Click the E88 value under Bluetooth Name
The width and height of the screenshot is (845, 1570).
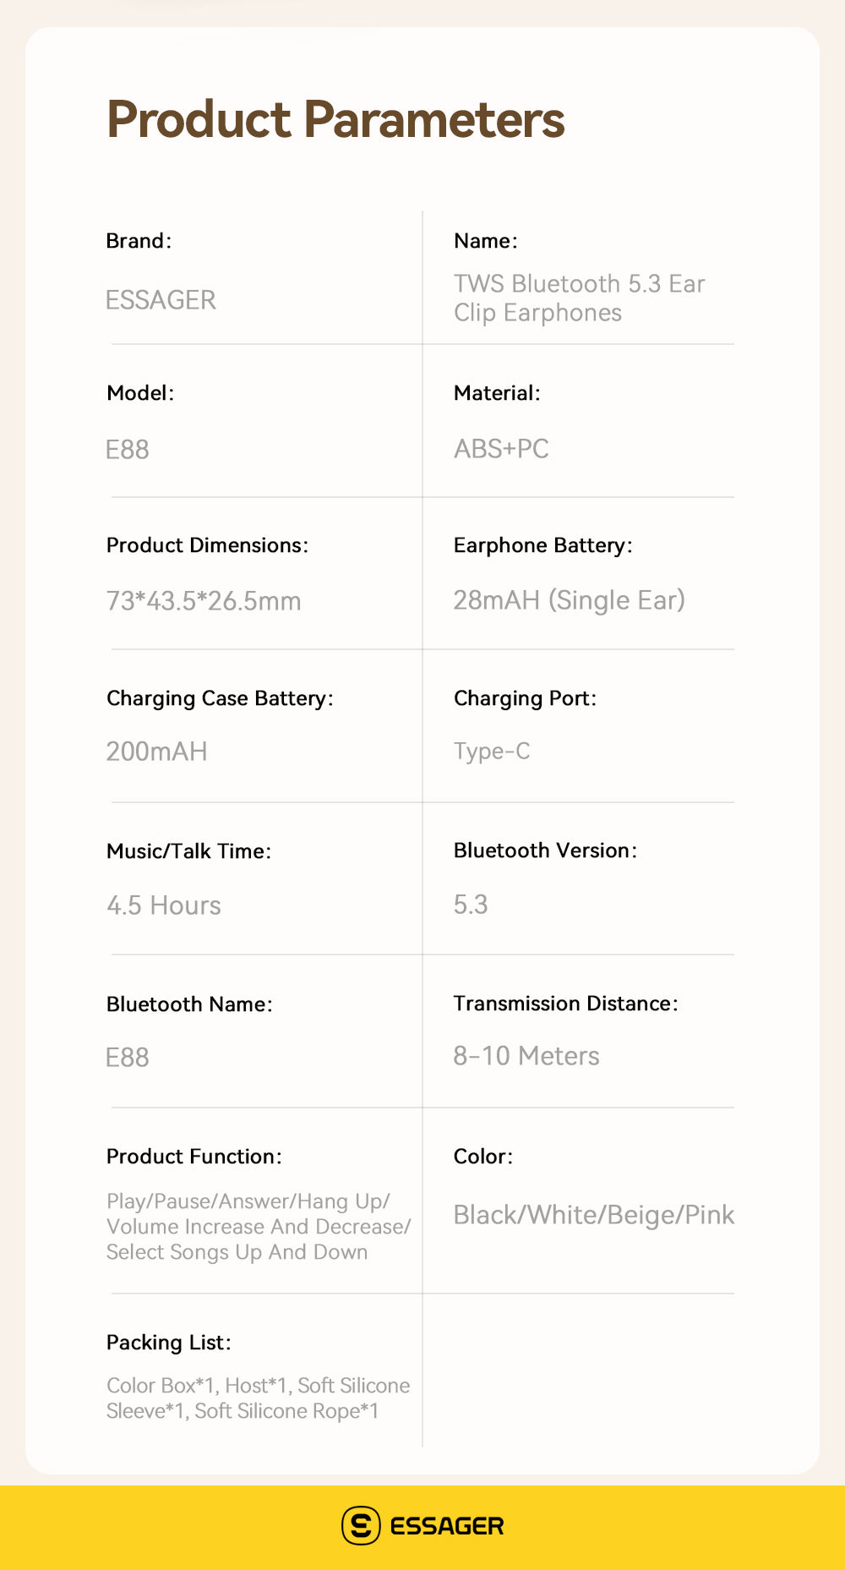(x=128, y=1058)
